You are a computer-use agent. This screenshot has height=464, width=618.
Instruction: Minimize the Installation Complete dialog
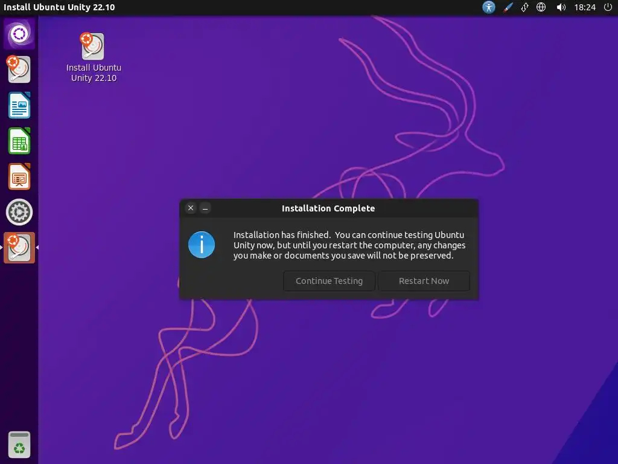click(x=205, y=208)
